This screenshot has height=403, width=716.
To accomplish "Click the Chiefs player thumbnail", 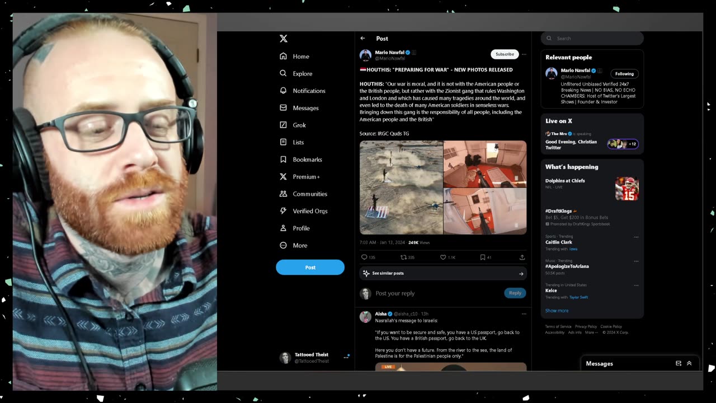I will [627, 189].
